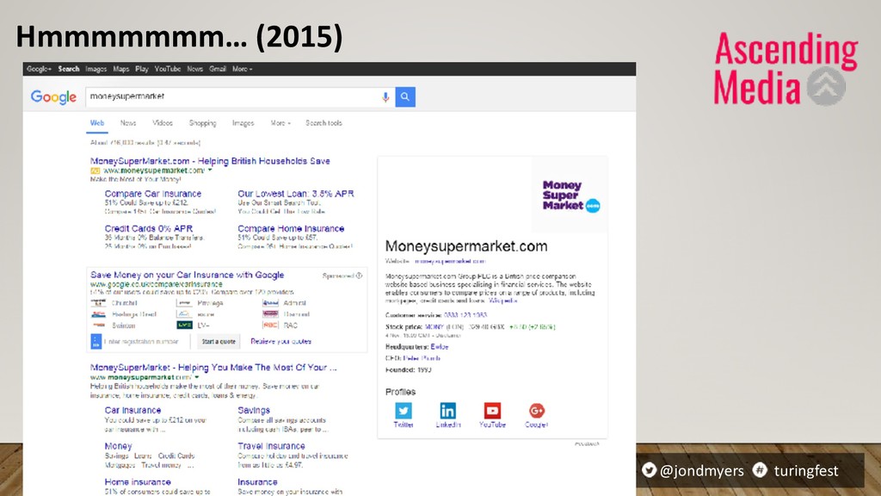The image size is (881, 496).
Task: Open Compare Car Insurance sitelink
Action: (153, 194)
